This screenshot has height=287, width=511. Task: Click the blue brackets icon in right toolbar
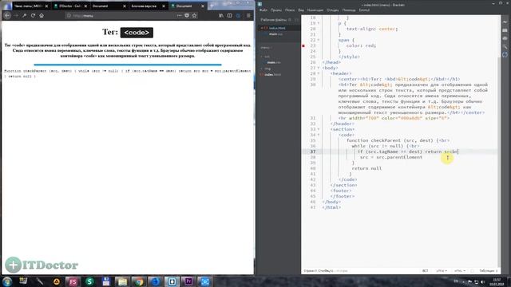[505, 55]
